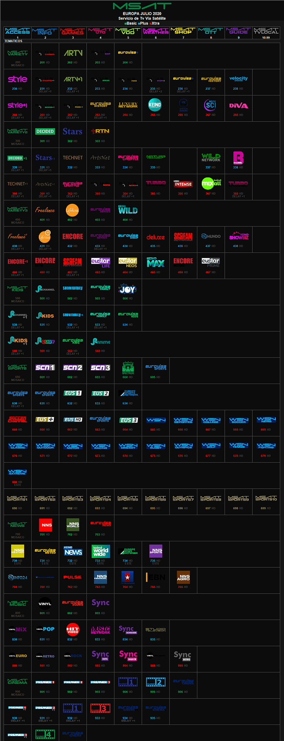Click the green Spectrum logo on 604
Image resolution: width=284 pixels, height=741 pixels.
pos(128,368)
